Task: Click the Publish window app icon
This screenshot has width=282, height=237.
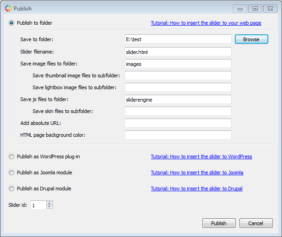Action: coord(8,8)
